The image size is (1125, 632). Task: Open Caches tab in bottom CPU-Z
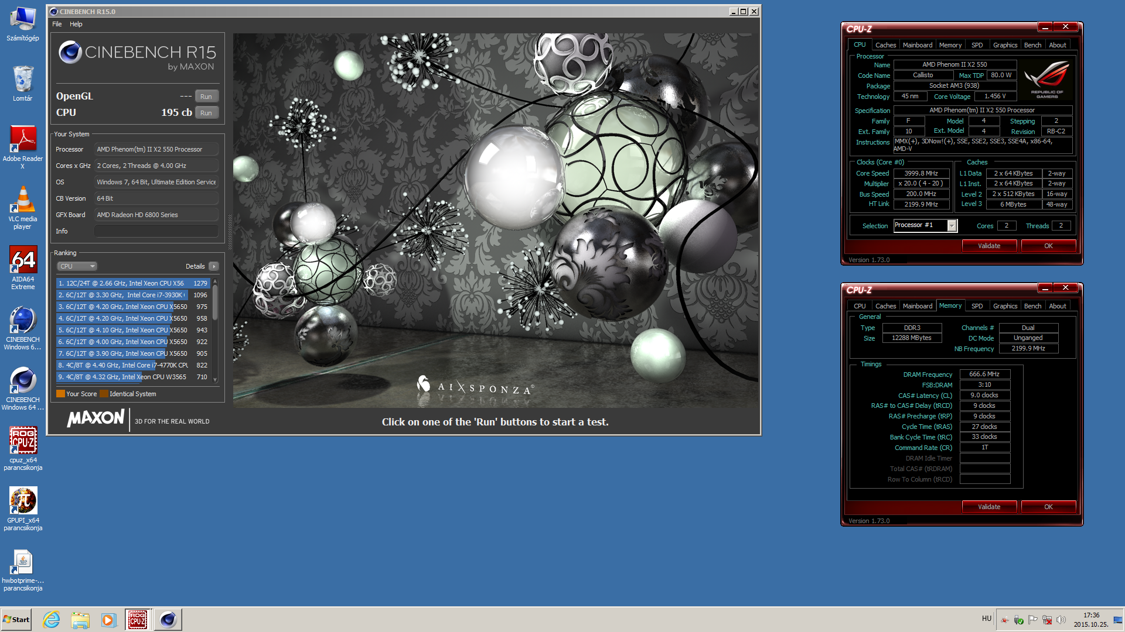click(885, 306)
